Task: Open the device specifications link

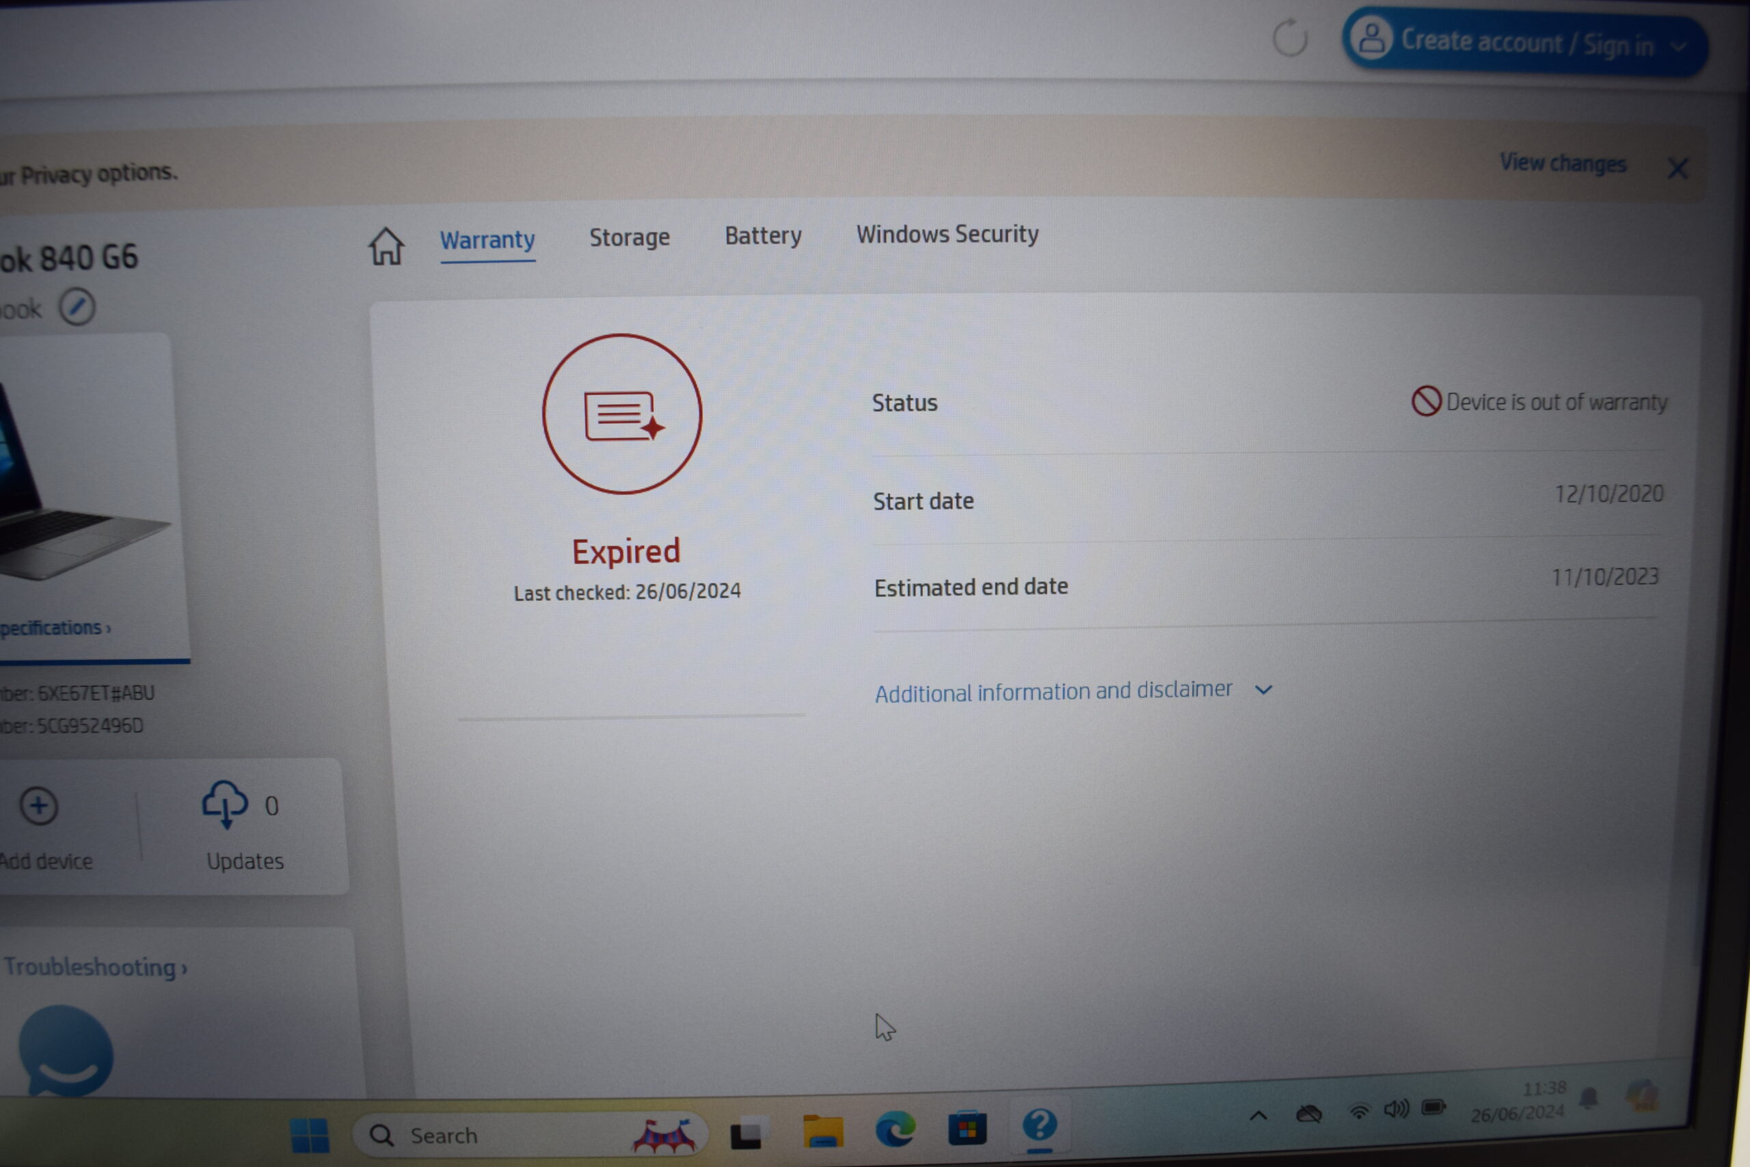Action: 55,628
